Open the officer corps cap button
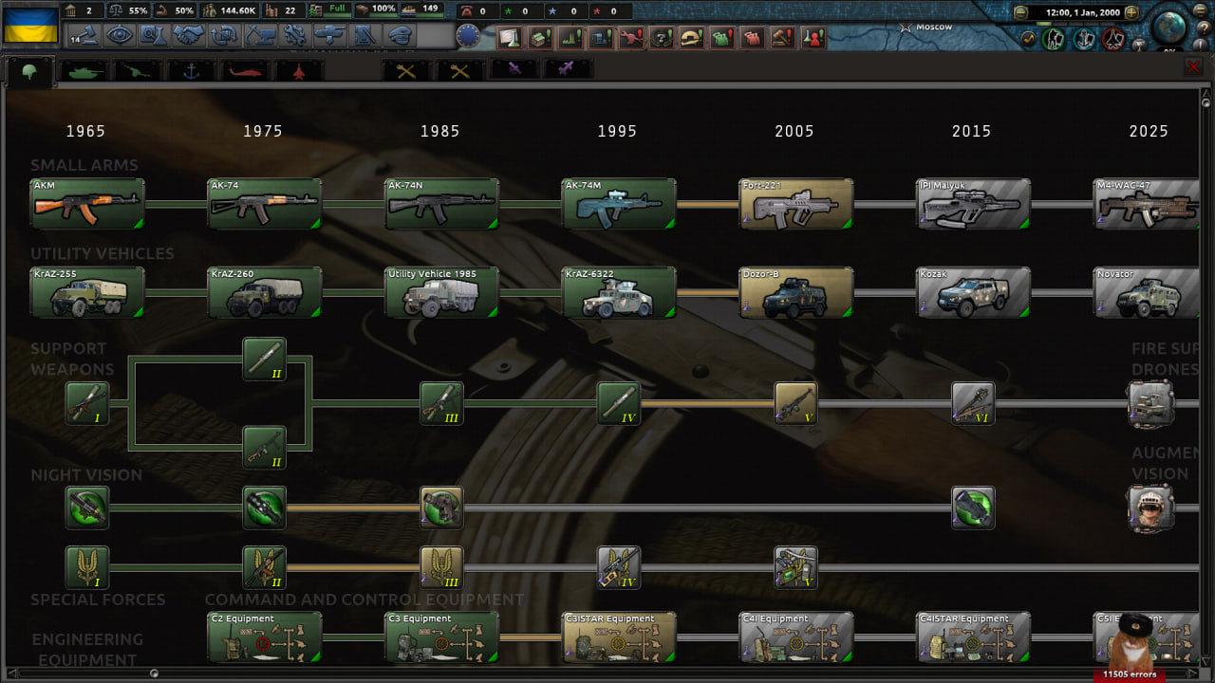 401,36
